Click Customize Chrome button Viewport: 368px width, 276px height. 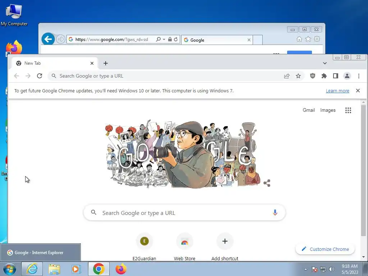[x=325, y=249]
